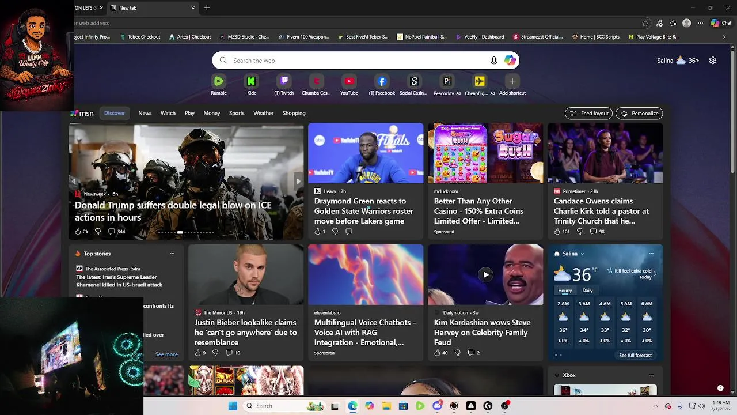Open the Twitch shortcut icon
The width and height of the screenshot is (737, 415).
point(284,81)
